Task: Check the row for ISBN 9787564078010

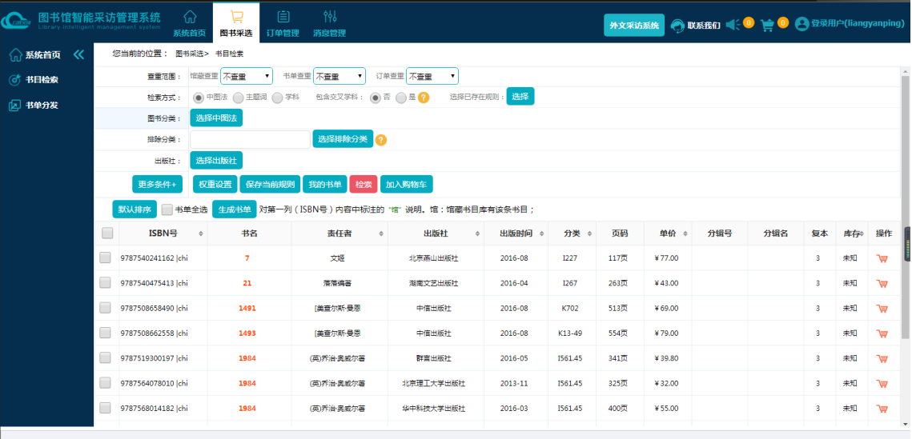Action: pyautogui.click(x=105, y=383)
